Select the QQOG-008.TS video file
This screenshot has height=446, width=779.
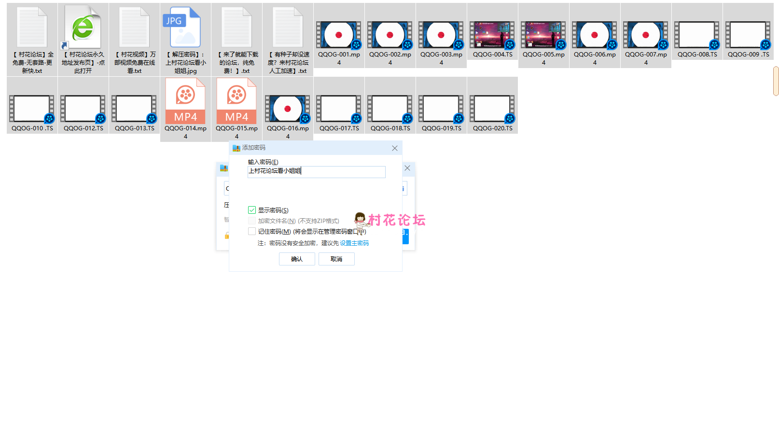click(x=697, y=35)
